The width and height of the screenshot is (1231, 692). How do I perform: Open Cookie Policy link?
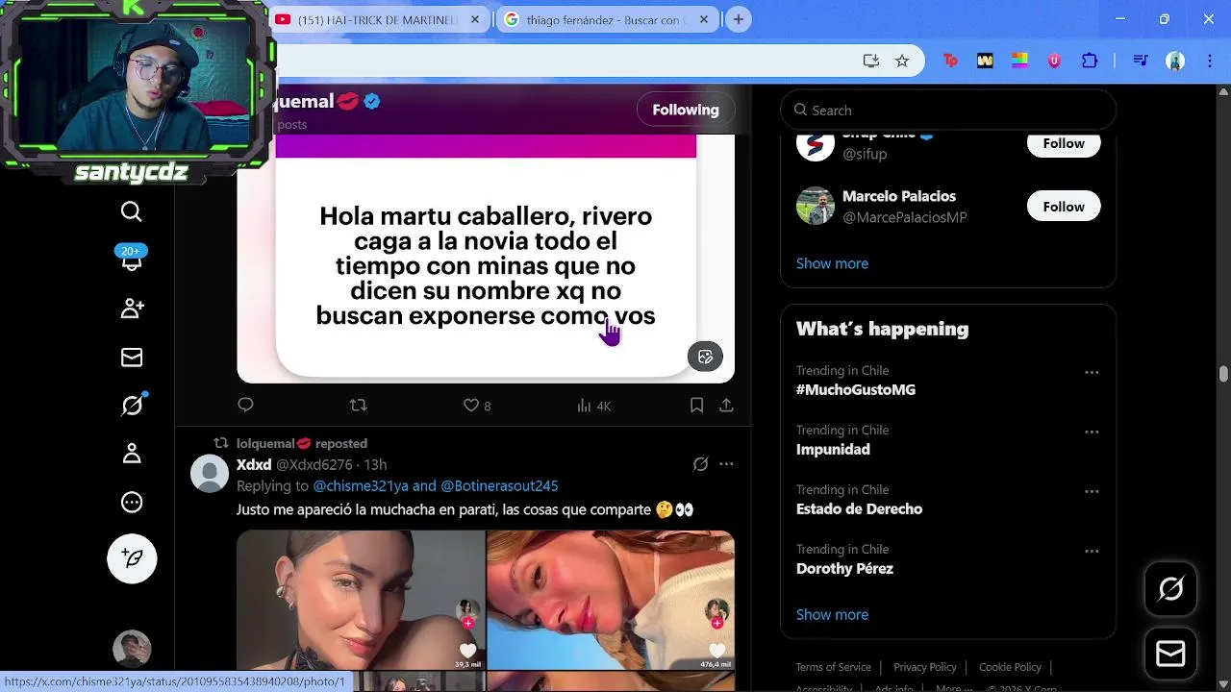pos(1010,667)
